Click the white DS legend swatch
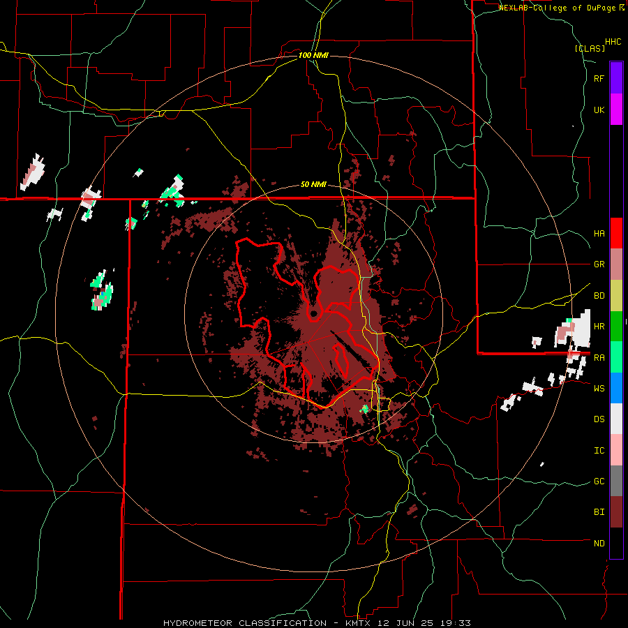This screenshot has height=628, width=628. (x=616, y=419)
